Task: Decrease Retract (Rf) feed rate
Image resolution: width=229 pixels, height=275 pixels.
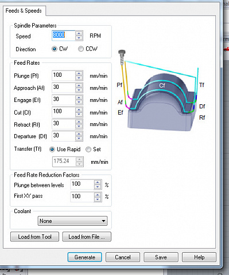Action: tap(79, 127)
